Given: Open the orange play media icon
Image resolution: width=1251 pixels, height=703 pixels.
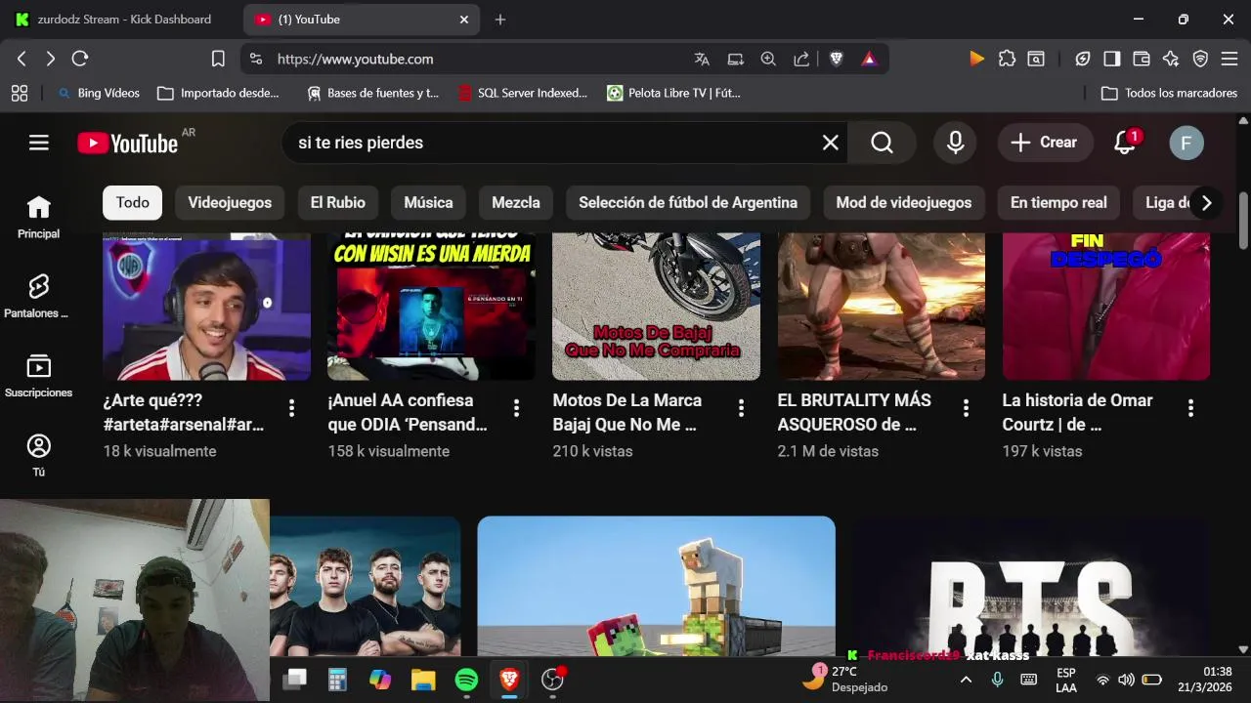Looking at the screenshot, I should [x=976, y=59].
